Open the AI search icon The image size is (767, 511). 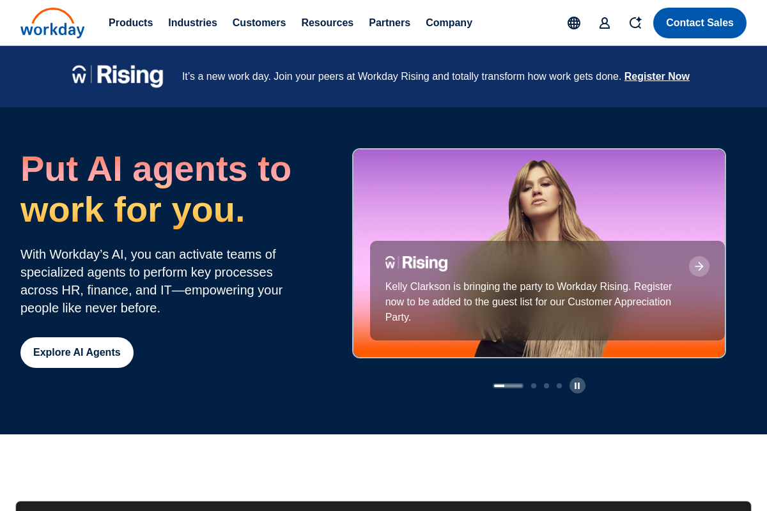[635, 23]
